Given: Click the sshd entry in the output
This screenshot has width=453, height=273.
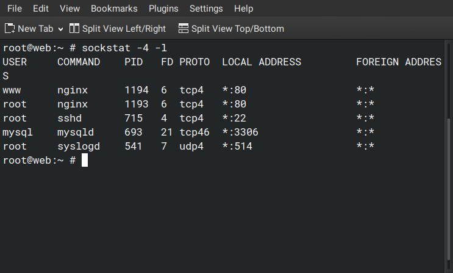Looking at the screenshot, I should tap(70, 118).
